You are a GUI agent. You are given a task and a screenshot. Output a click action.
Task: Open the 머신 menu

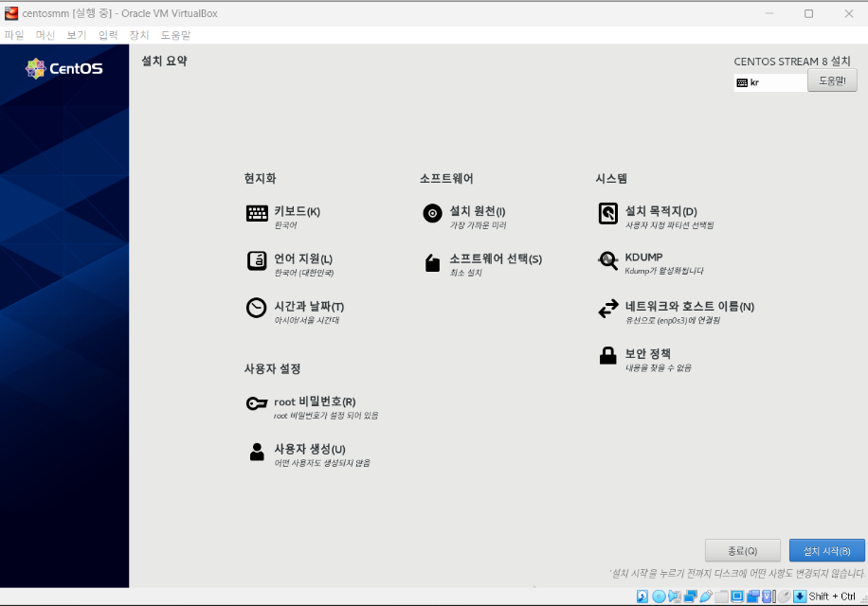coord(45,35)
